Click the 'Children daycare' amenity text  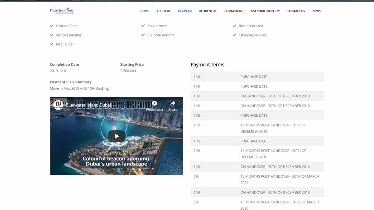161,35
